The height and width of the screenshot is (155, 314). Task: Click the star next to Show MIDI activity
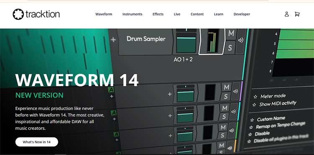pos(254,105)
